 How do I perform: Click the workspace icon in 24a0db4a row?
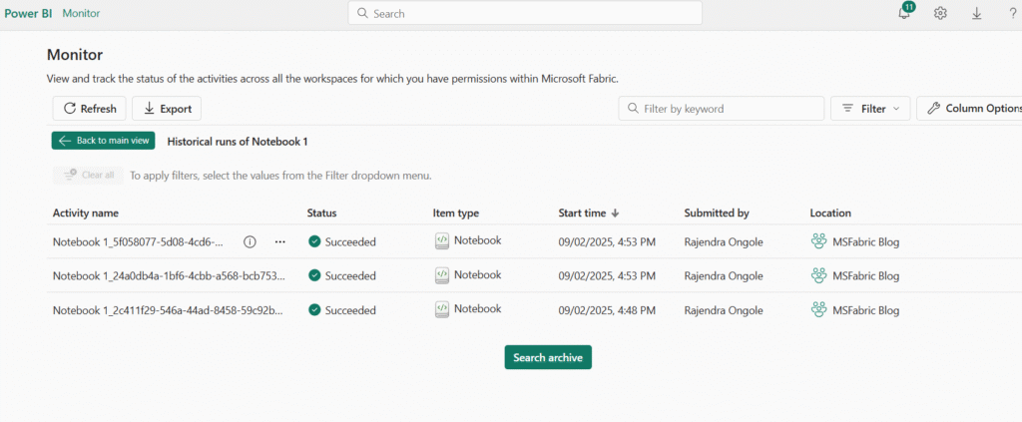818,275
